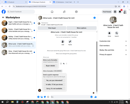Open a new browser tab

pyautogui.click(x=78, y=2)
